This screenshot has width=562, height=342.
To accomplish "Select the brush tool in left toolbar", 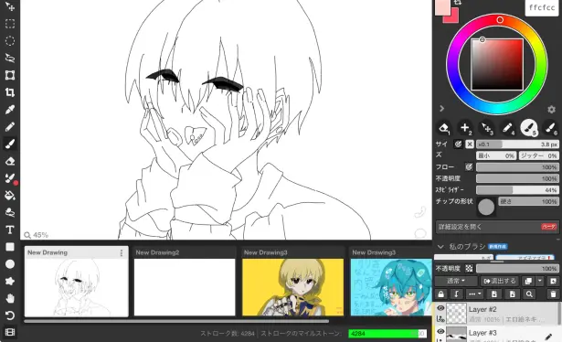I will click(x=10, y=144).
